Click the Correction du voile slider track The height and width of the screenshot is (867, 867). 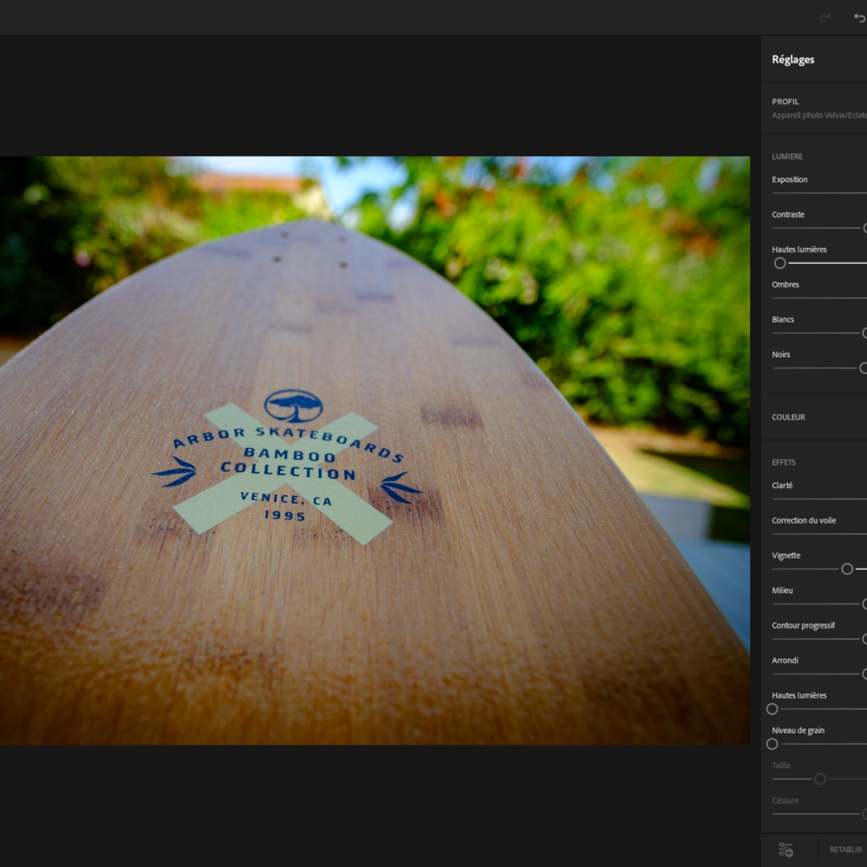point(819,534)
